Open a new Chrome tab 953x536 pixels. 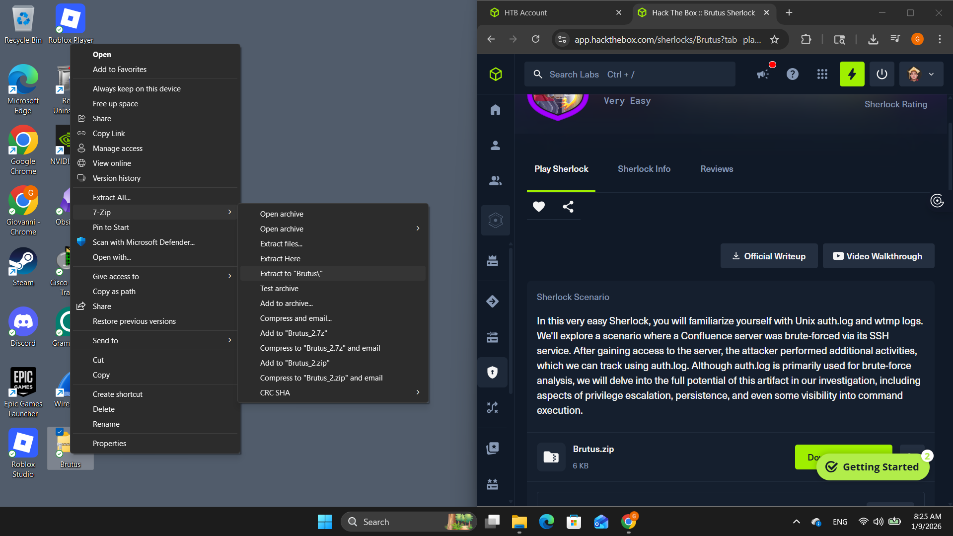[789, 13]
